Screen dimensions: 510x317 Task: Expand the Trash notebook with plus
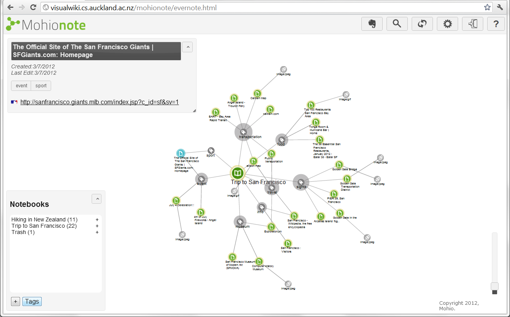tap(97, 232)
